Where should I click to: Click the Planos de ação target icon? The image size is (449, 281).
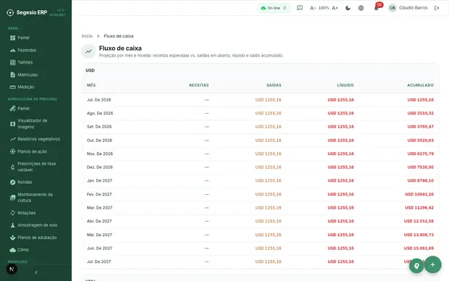(x=12, y=151)
